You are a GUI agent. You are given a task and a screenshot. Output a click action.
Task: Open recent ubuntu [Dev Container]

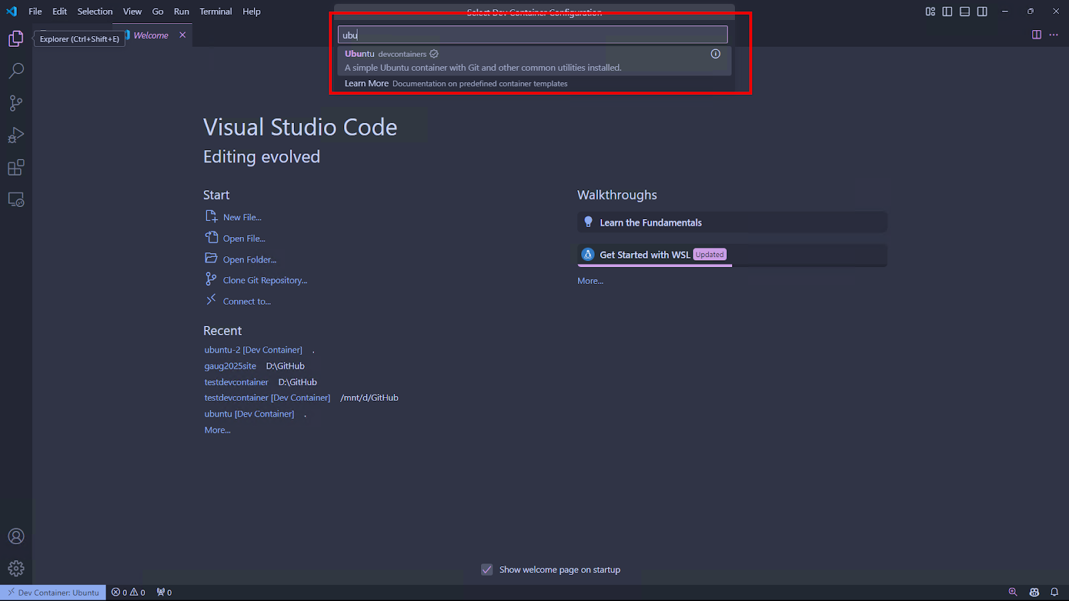(x=249, y=414)
